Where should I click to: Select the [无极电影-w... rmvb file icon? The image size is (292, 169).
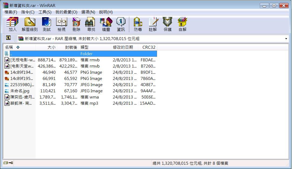click(7, 60)
